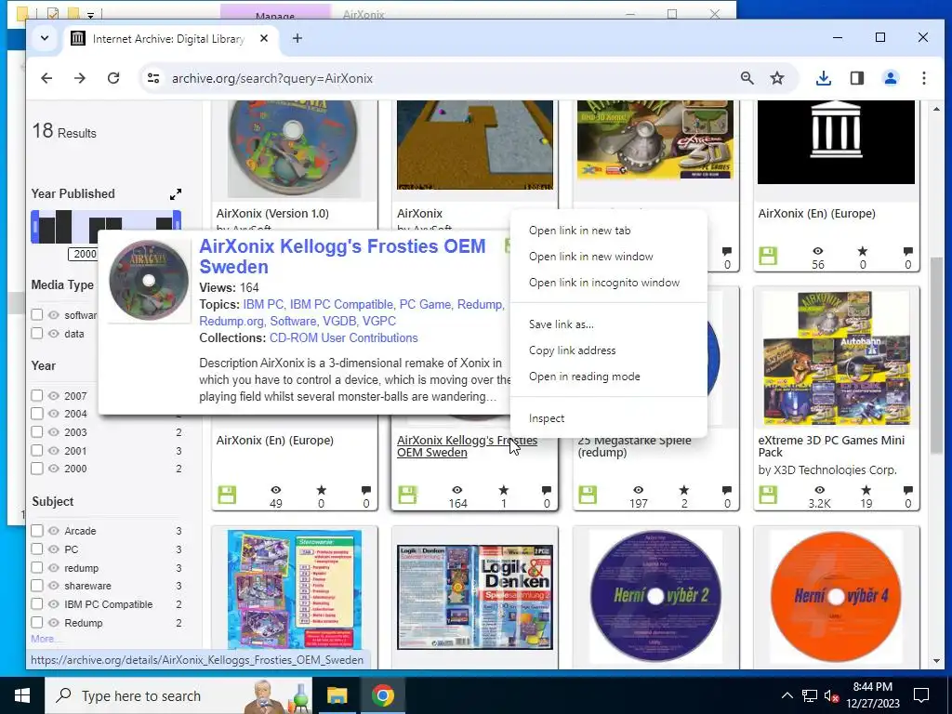Open site information icon in address bar
This screenshot has height=714, width=952.
153,78
